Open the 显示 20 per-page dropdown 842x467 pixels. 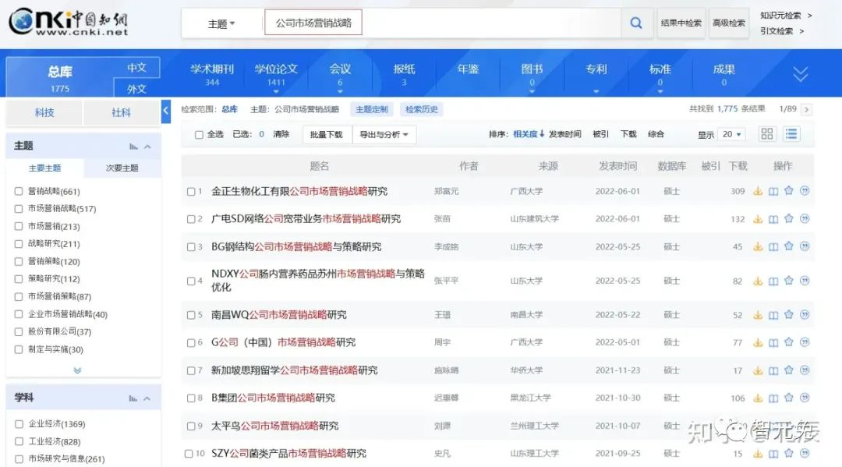tap(731, 134)
